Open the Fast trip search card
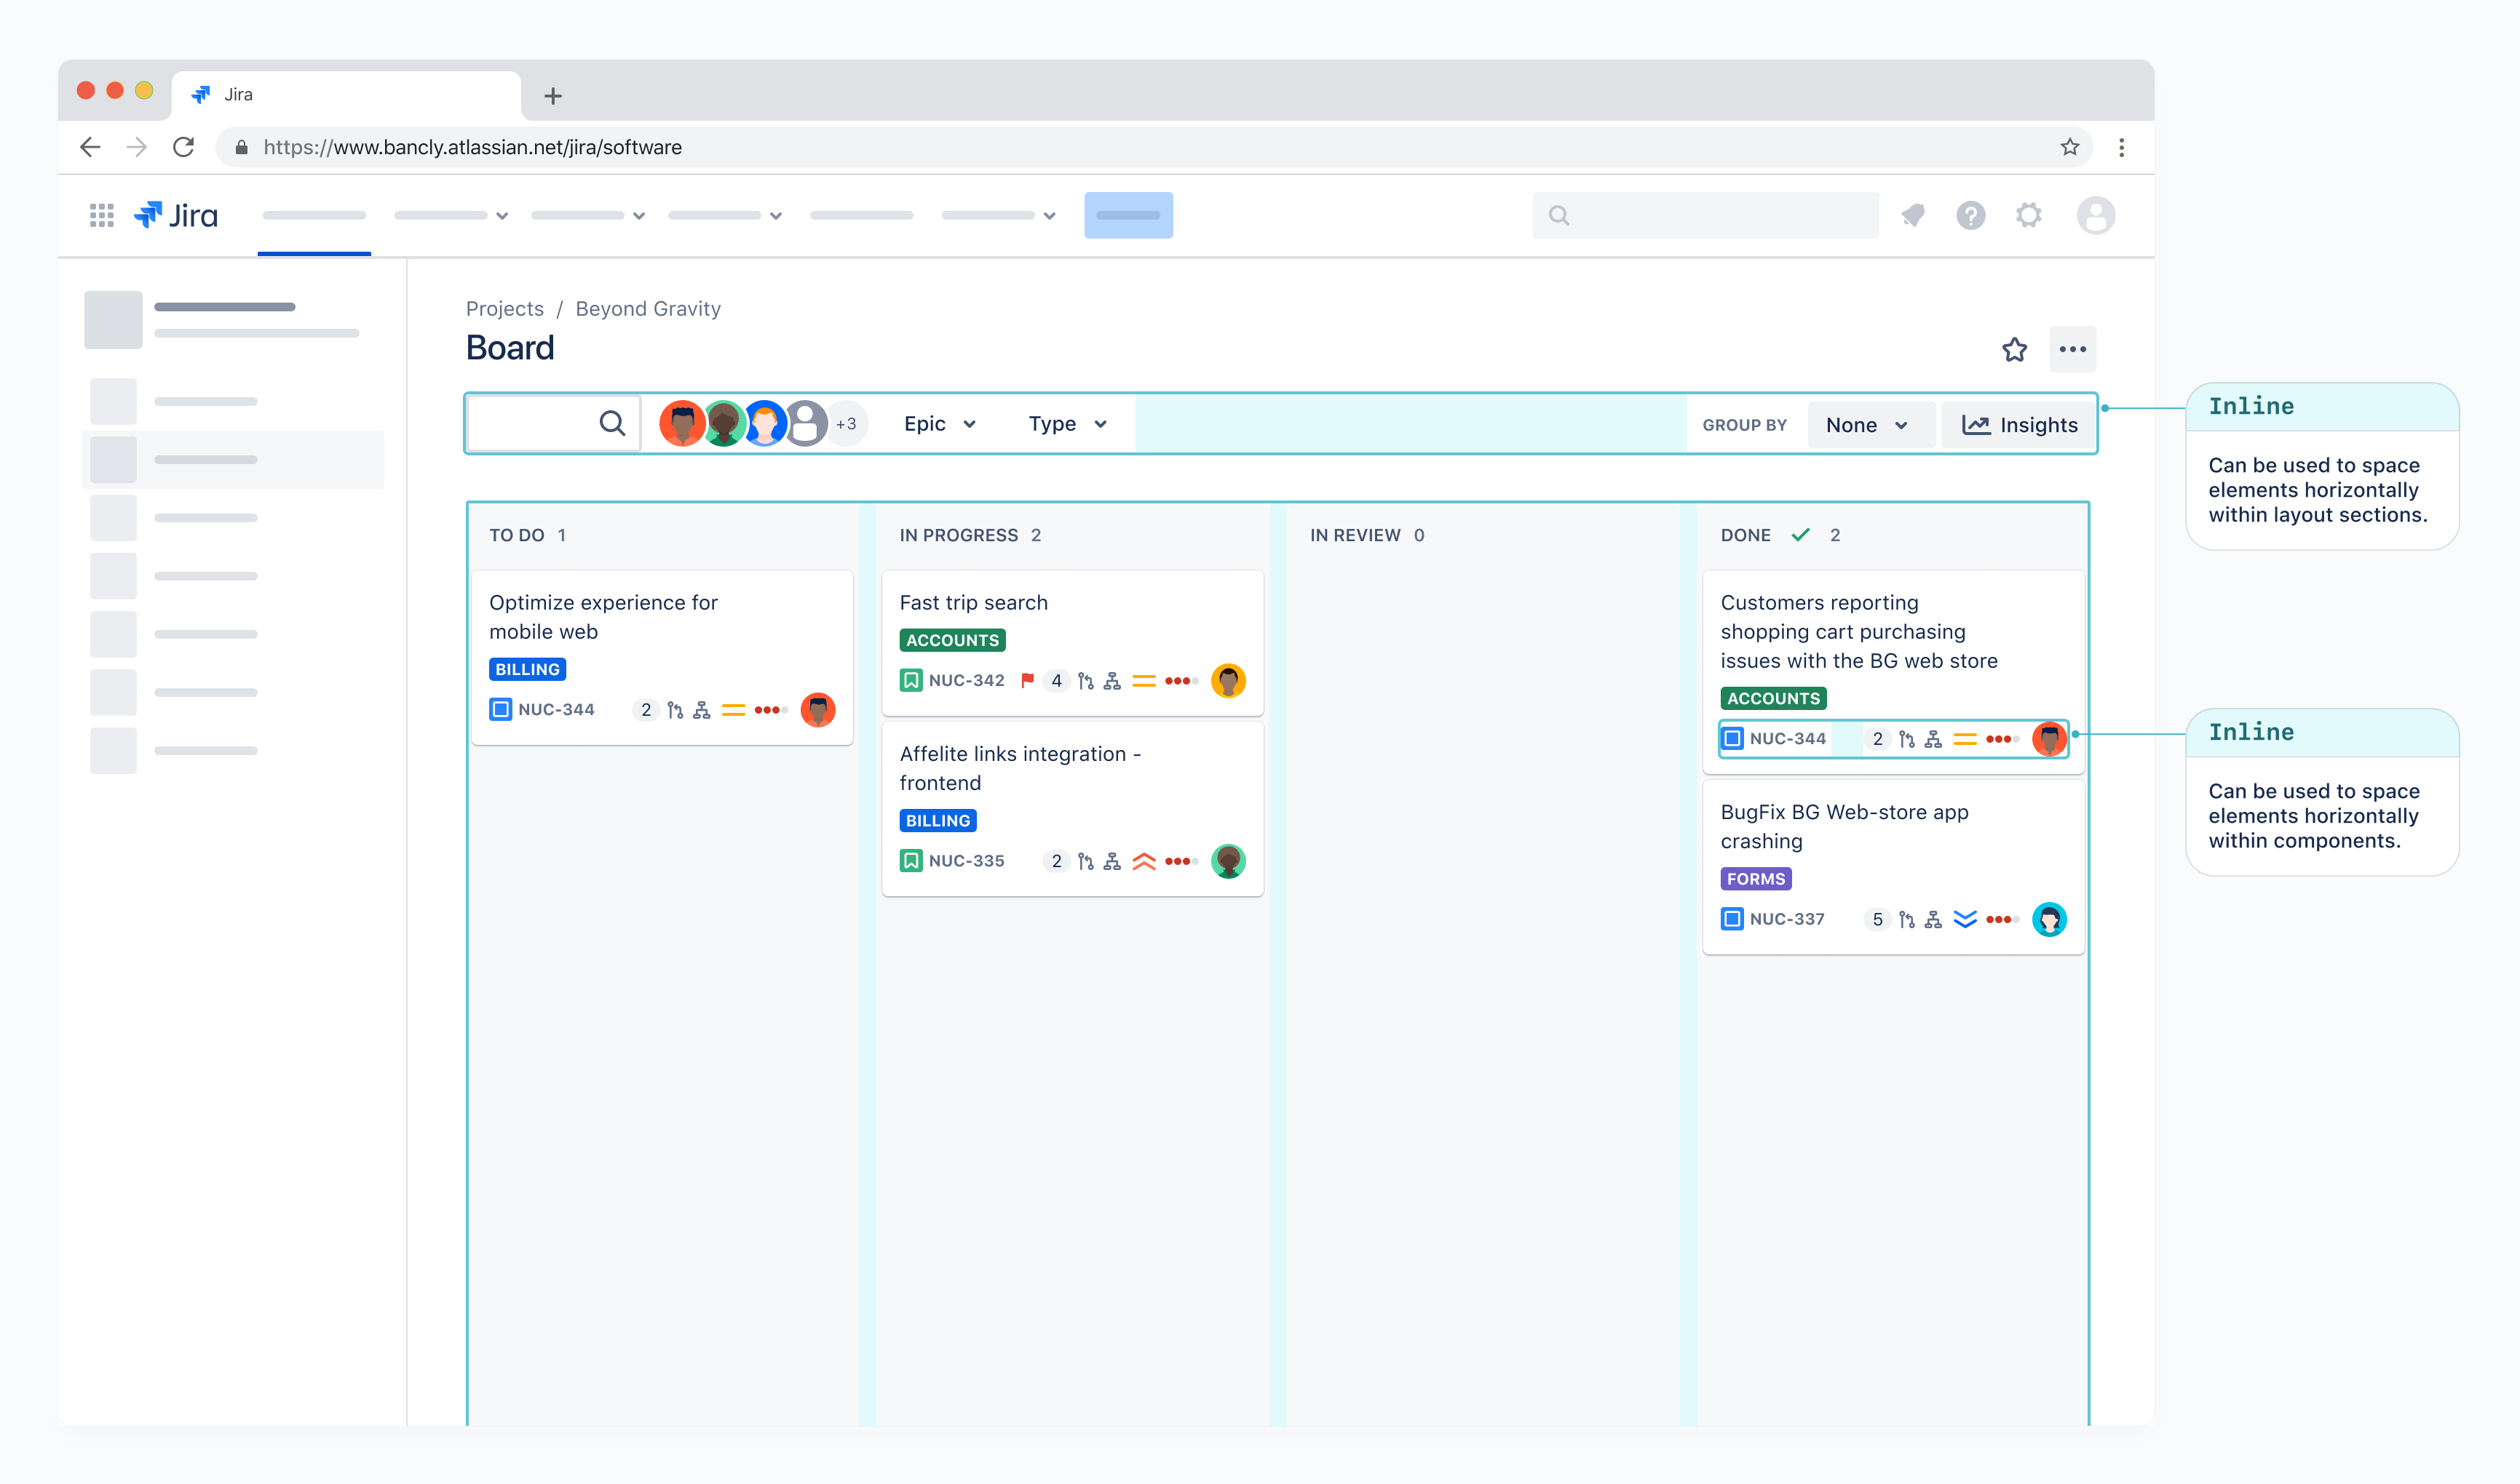 click(972, 603)
